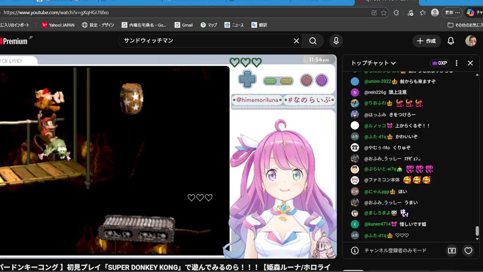This screenshot has height=272, width=483.
Task: Close the live chat panel
Action: coord(470,63)
